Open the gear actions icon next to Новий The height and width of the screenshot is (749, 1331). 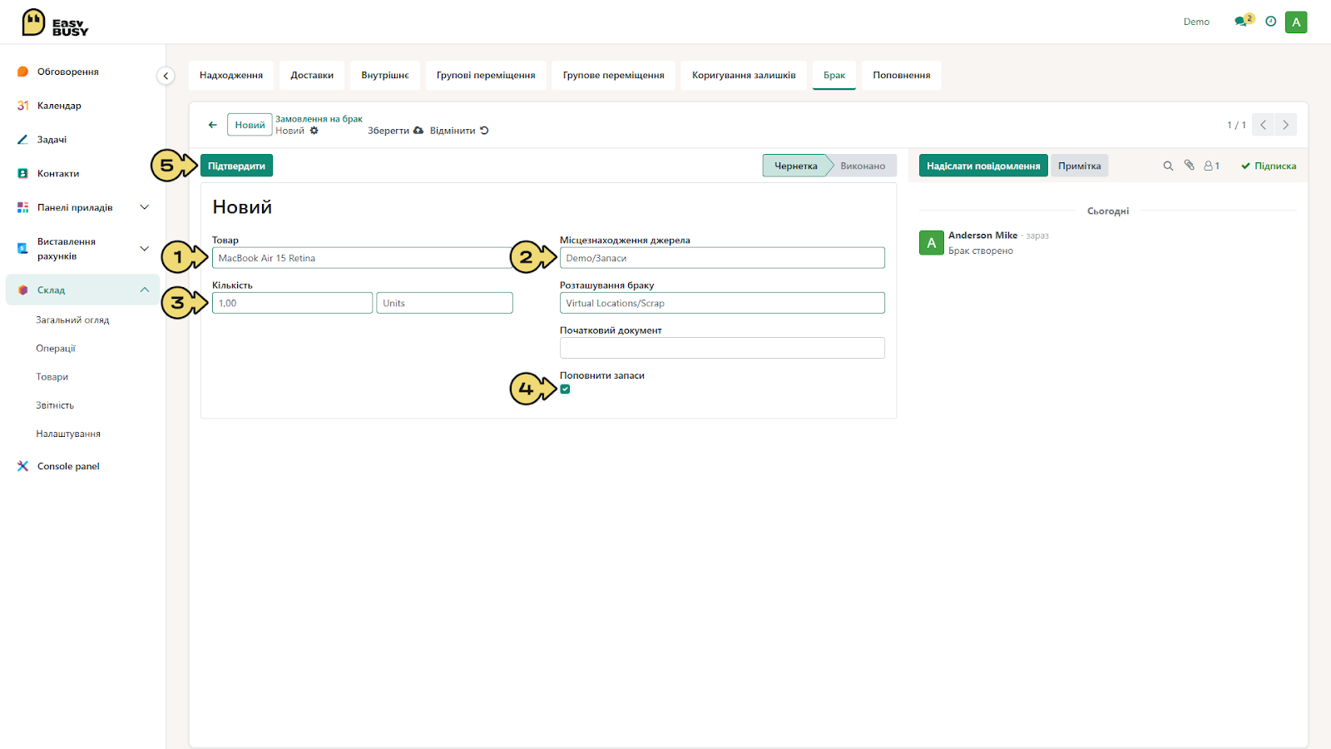[314, 131]
